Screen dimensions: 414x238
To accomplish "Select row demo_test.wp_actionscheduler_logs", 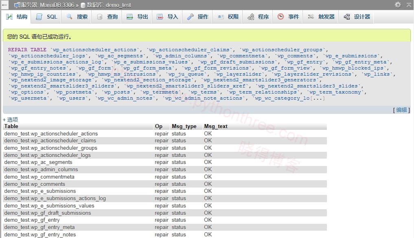I will (x=165, y=155).
